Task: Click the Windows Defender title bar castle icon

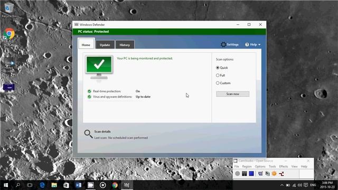Action: pos(76,24)
